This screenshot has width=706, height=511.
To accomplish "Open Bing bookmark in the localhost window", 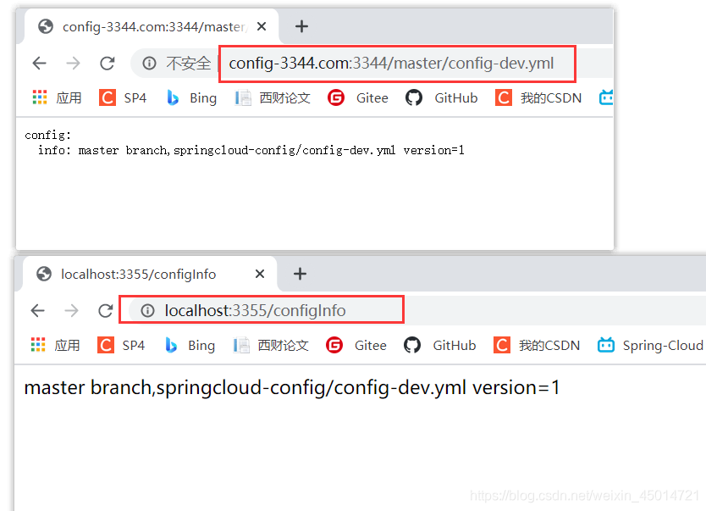I will tap(190, 345).
